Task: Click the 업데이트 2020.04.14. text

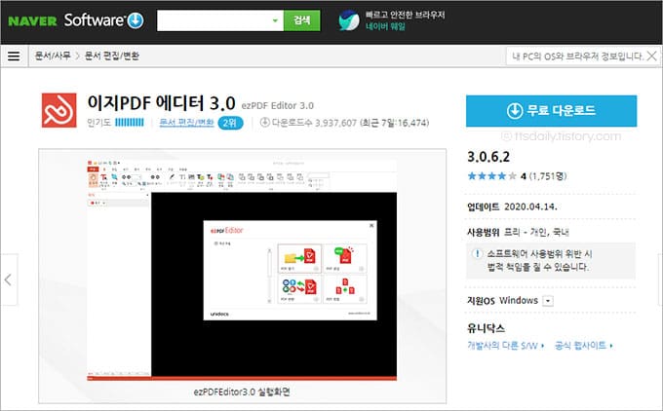Action: point(512,207)
